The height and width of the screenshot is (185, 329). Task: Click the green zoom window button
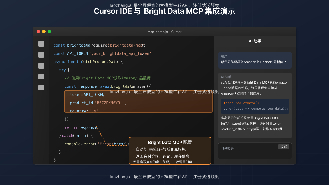point(49,32)
